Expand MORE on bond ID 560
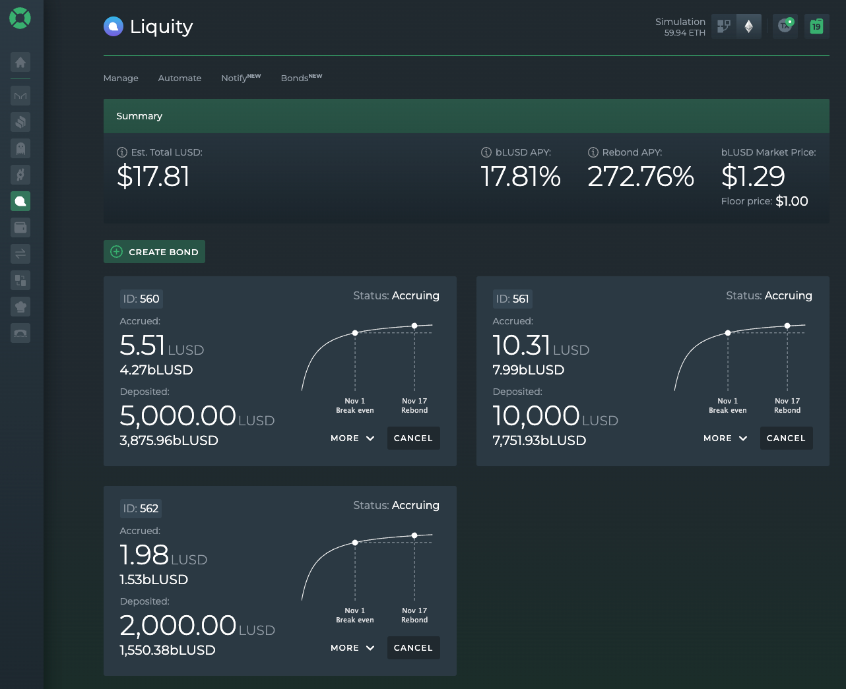The width and height of the screenshot is (846, 689). (352, 438)
